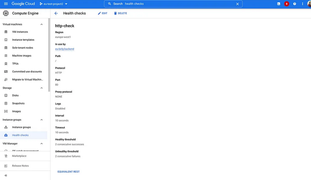Click the Google Cloud logo
This screenshot has width=311, height=180.
point(23,4)
